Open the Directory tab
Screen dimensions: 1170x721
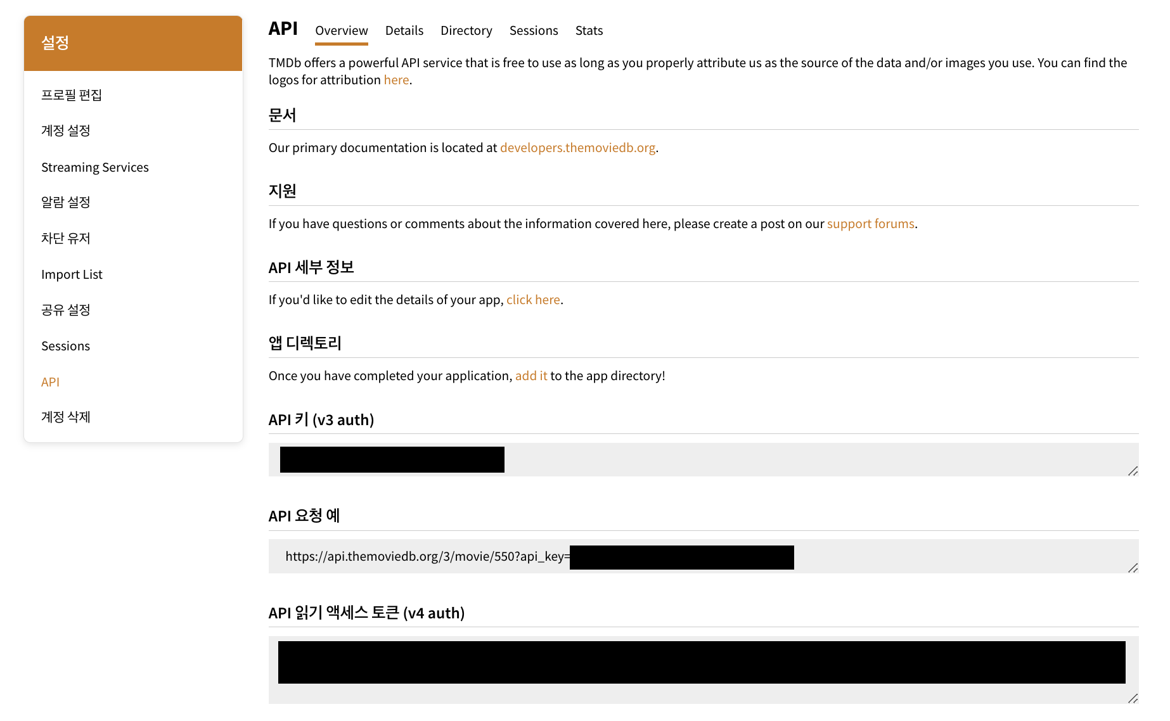[466, 30]
